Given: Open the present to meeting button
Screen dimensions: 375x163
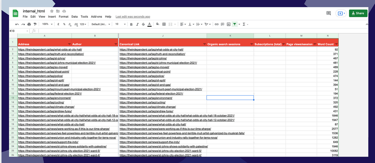Looking at the screenshot, I should (341, 13).
